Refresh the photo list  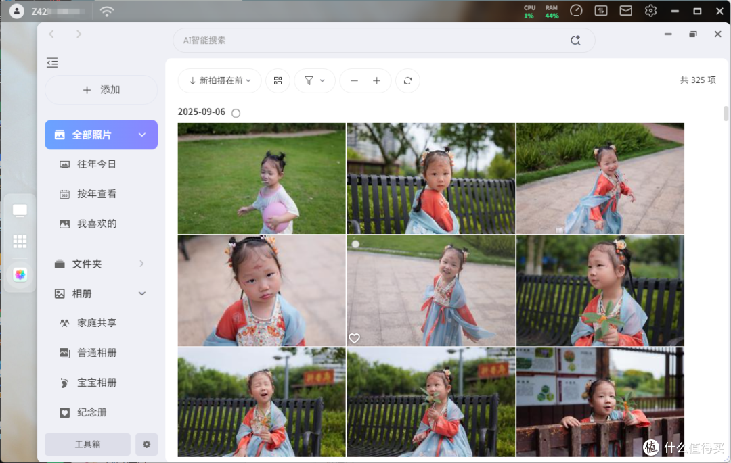click(x=407, y=81)
